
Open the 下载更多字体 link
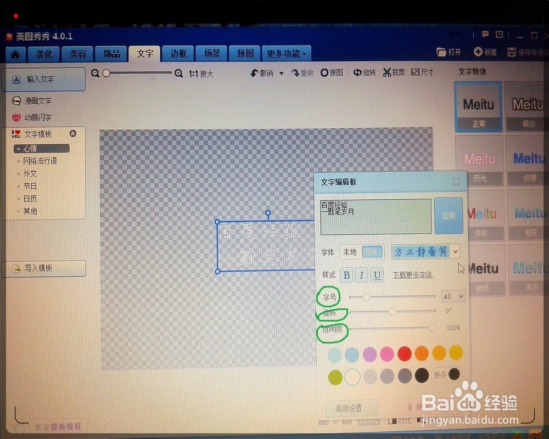[x=413, y=275]
